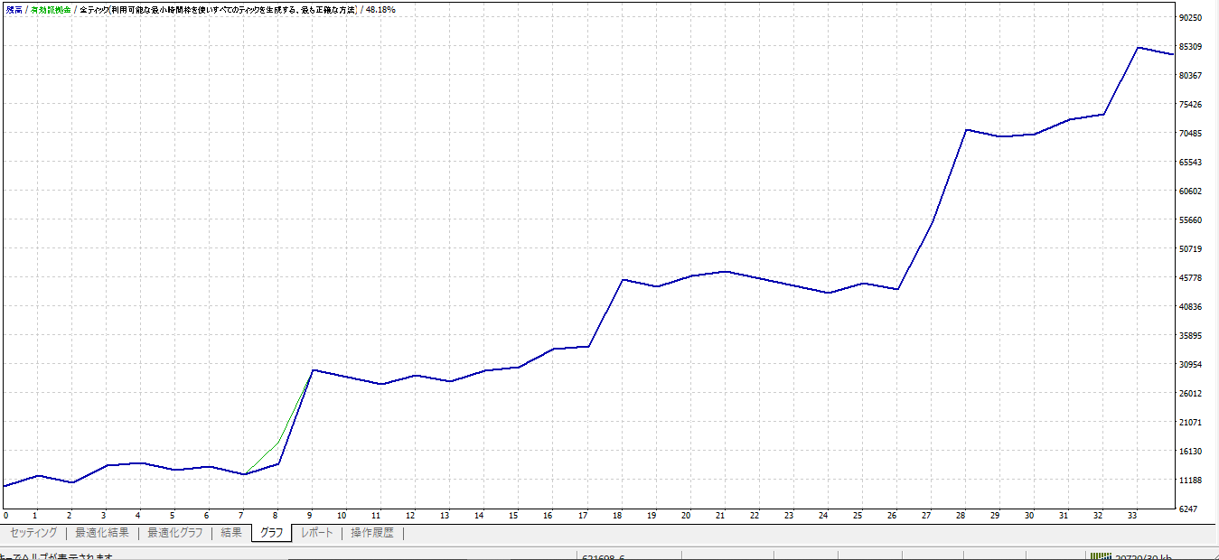The height and width of the screenshot is (560, 1219).
Task: Click the balance peak at trade 28
Action: click(x=966, y=130)
